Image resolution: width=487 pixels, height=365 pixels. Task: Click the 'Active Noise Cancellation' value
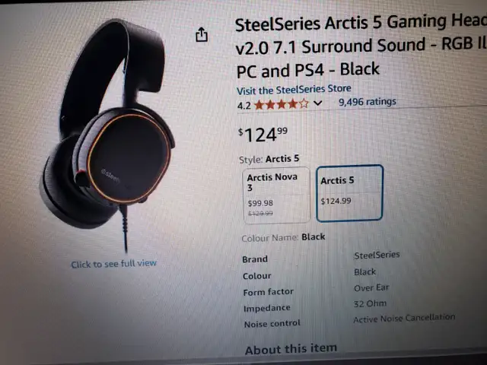[x=404, y=318]
